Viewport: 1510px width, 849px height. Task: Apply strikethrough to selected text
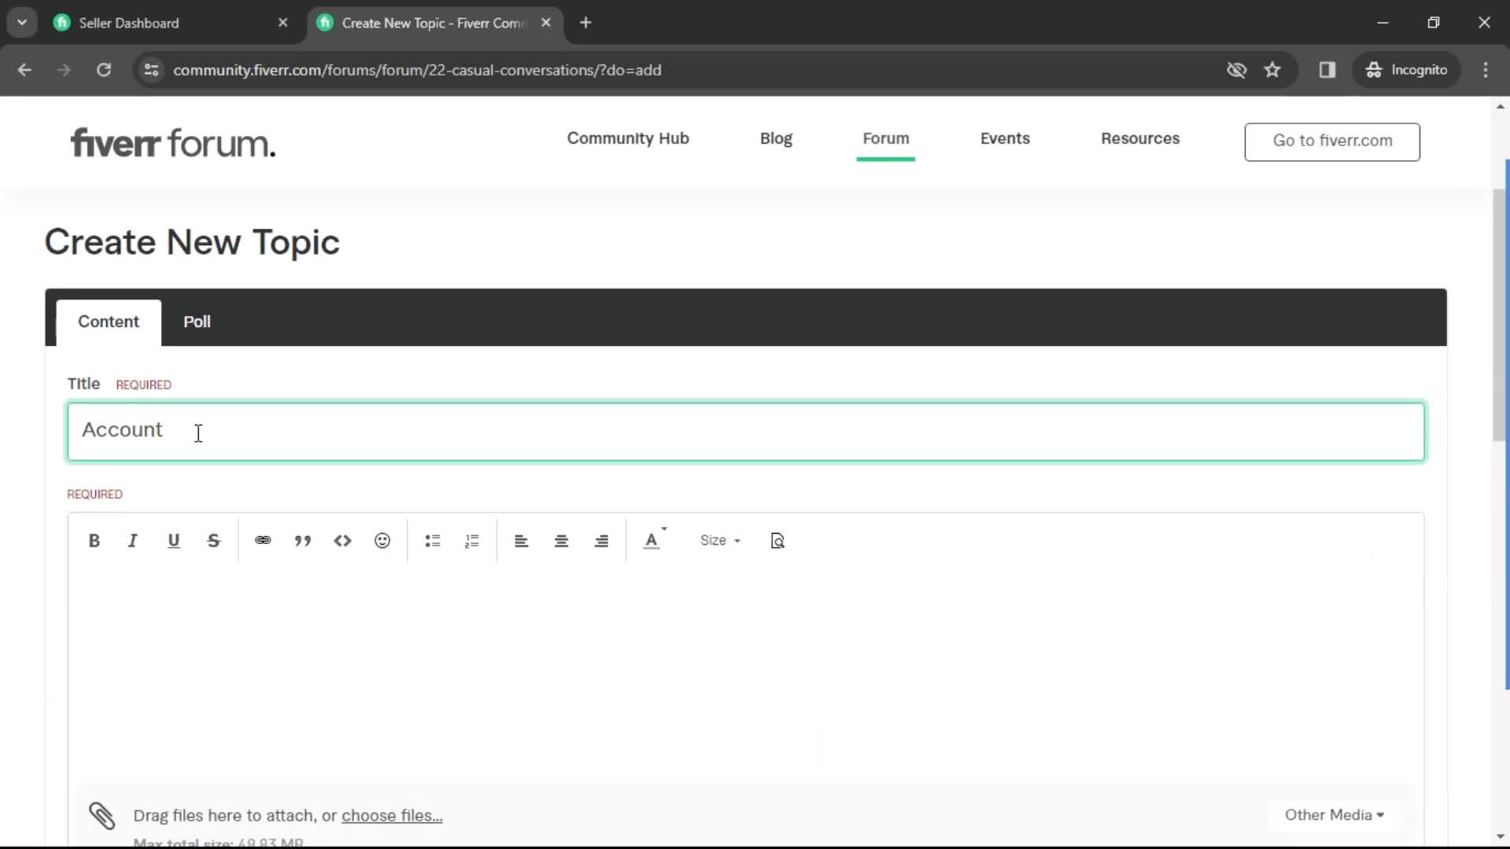(x=214, y=540)
